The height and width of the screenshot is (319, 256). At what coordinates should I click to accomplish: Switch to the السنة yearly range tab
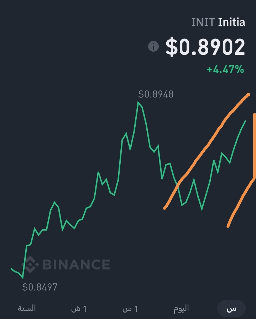click(x=27, y=308)
